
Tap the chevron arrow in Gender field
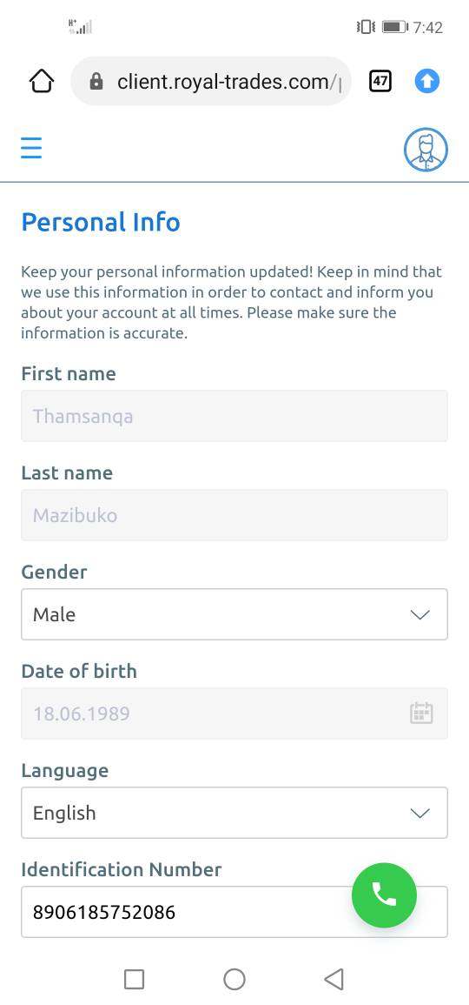(x=419, y=614)
